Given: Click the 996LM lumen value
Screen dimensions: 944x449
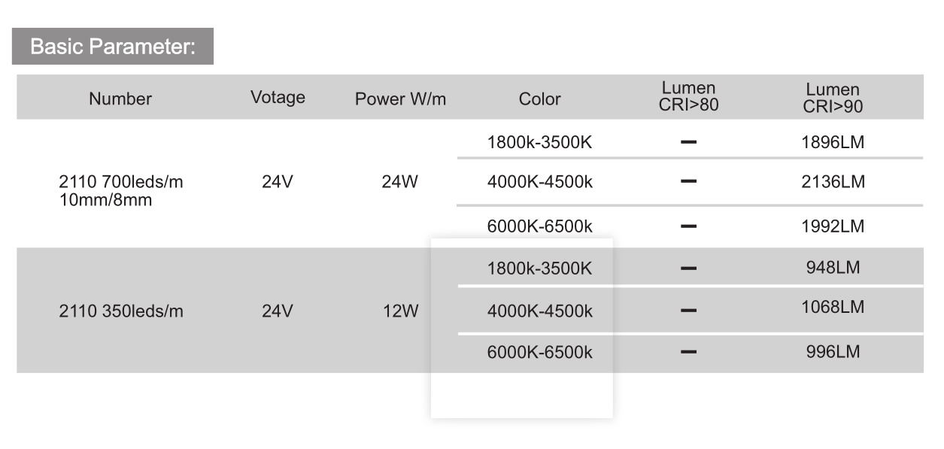Looking at the screenshot, I should tap(833, 351).
